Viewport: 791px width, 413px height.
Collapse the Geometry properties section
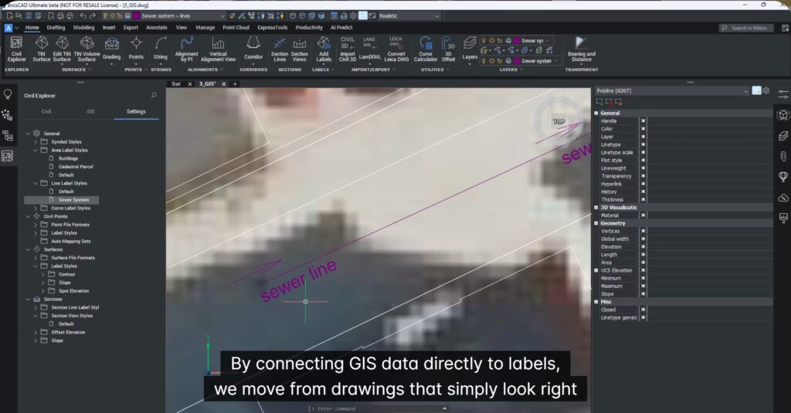click(x=596, y=223)
